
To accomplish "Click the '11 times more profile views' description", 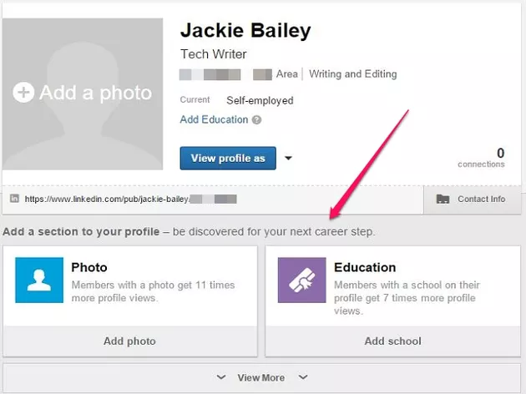I will (x=153, y=291).
